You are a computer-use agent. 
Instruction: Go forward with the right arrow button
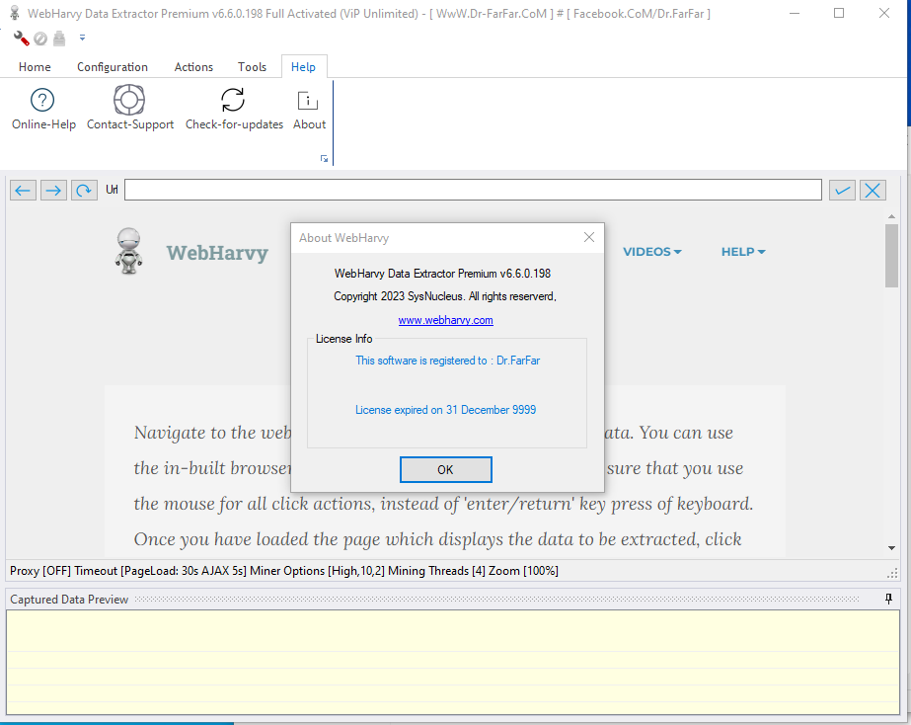54,190
